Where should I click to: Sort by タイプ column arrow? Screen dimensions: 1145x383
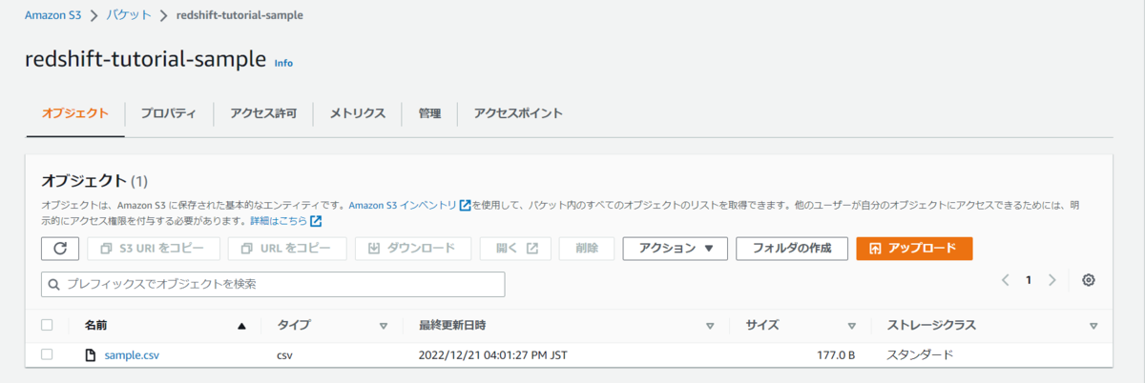tap(384, 326)
